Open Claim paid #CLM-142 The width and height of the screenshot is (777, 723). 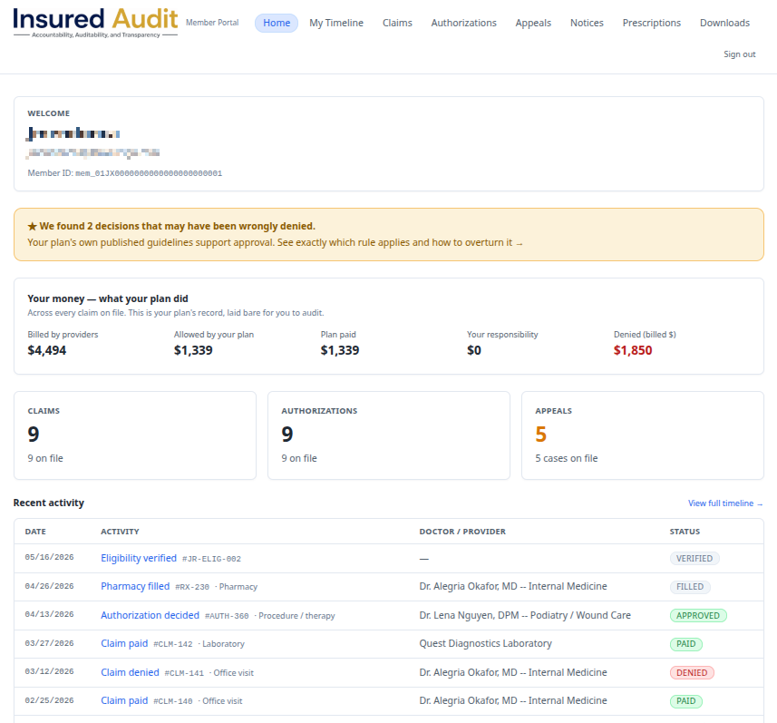point(124,644)
